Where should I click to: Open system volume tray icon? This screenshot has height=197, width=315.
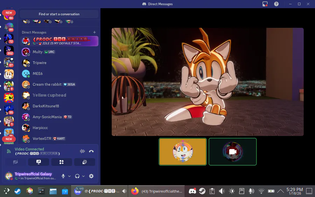click(222, 191)
